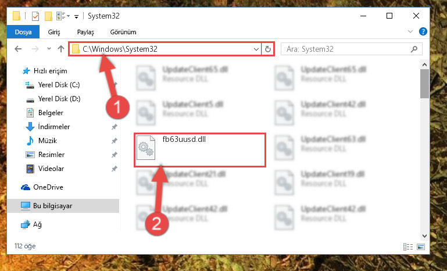Viewport: 447px width, 271px height.
Task: Refresh the System32 folder view
Action: pyautogui.click(x=268, y=49)
